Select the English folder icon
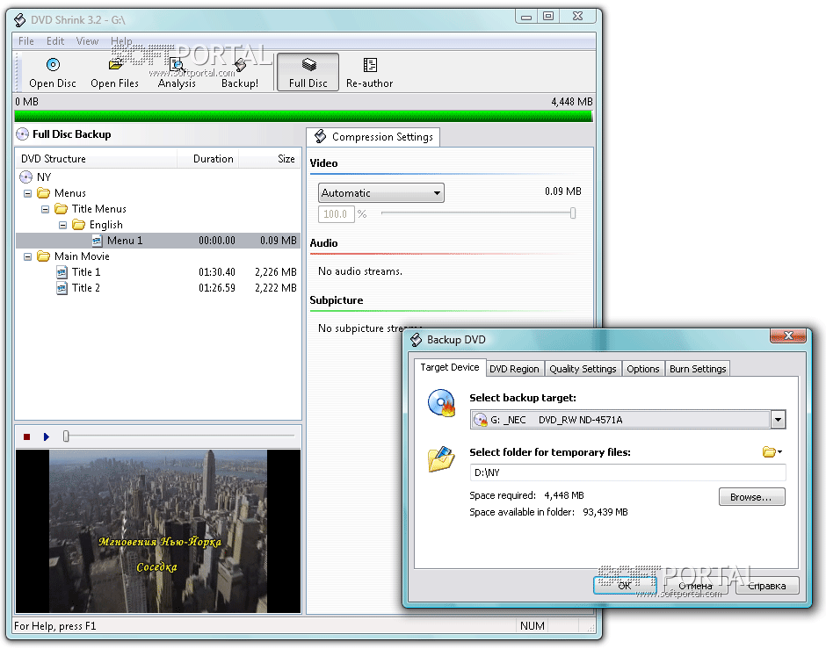 click(78, 225)
